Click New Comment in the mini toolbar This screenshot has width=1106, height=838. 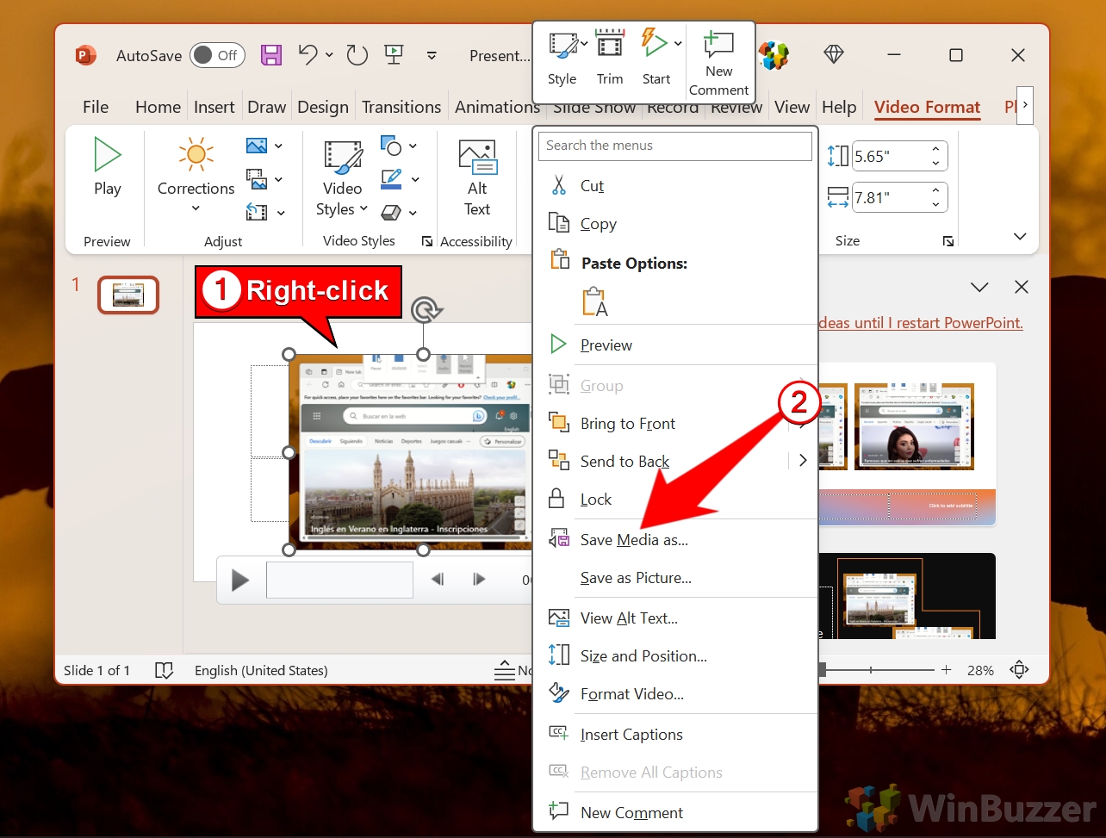coord(718,62)
